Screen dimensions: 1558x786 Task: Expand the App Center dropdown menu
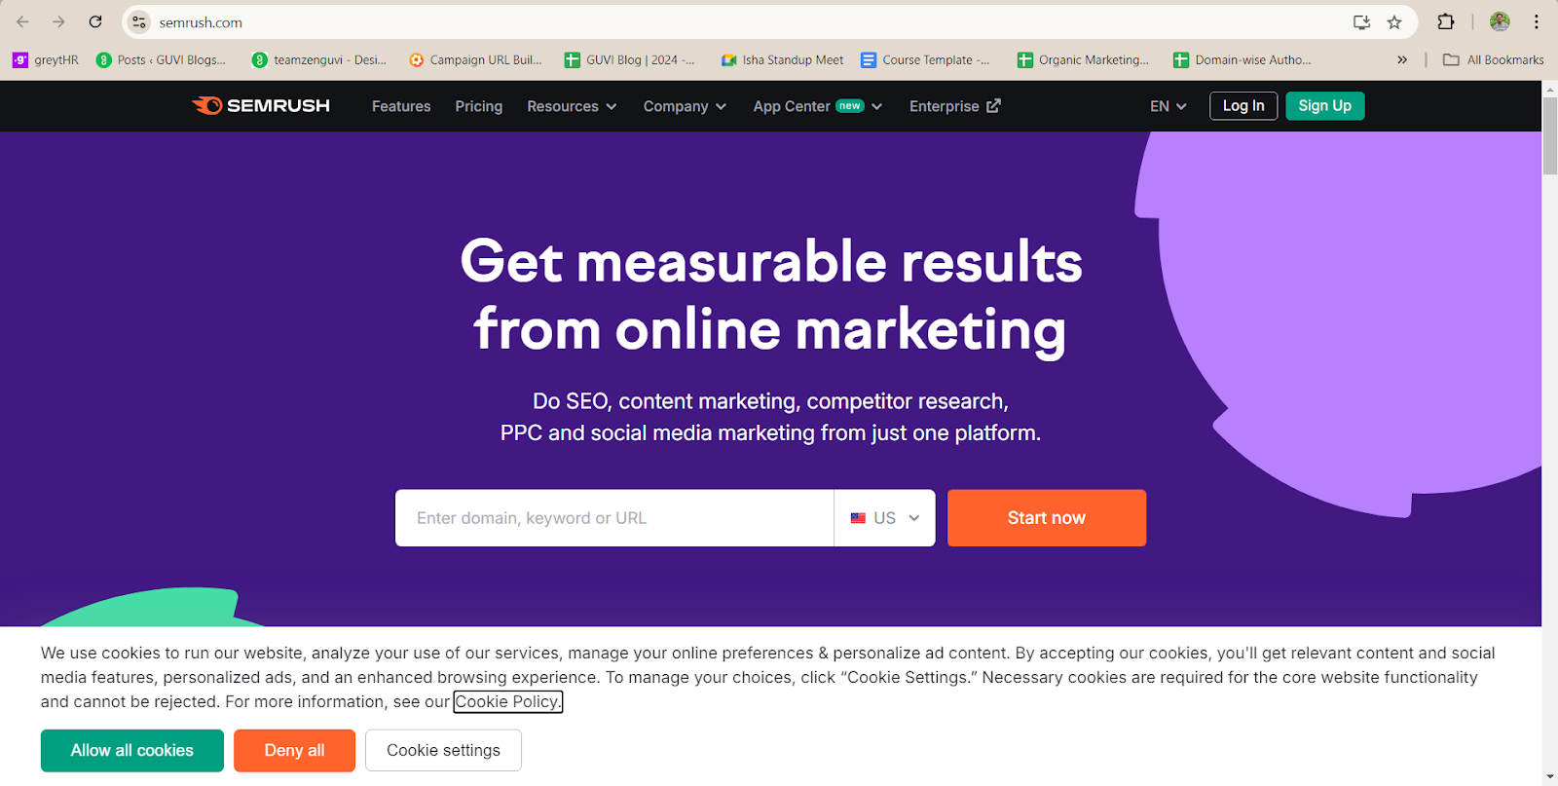pyautogui.click(x=817, y=106)
